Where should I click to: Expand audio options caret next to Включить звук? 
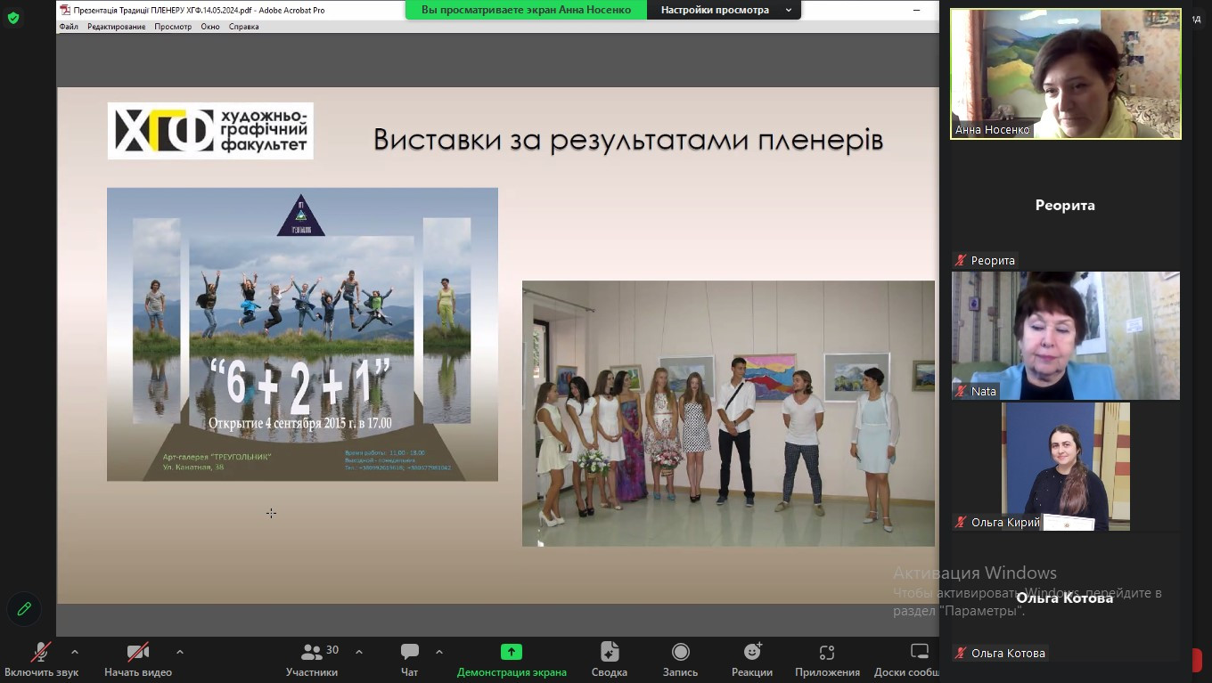pos(75,652)
